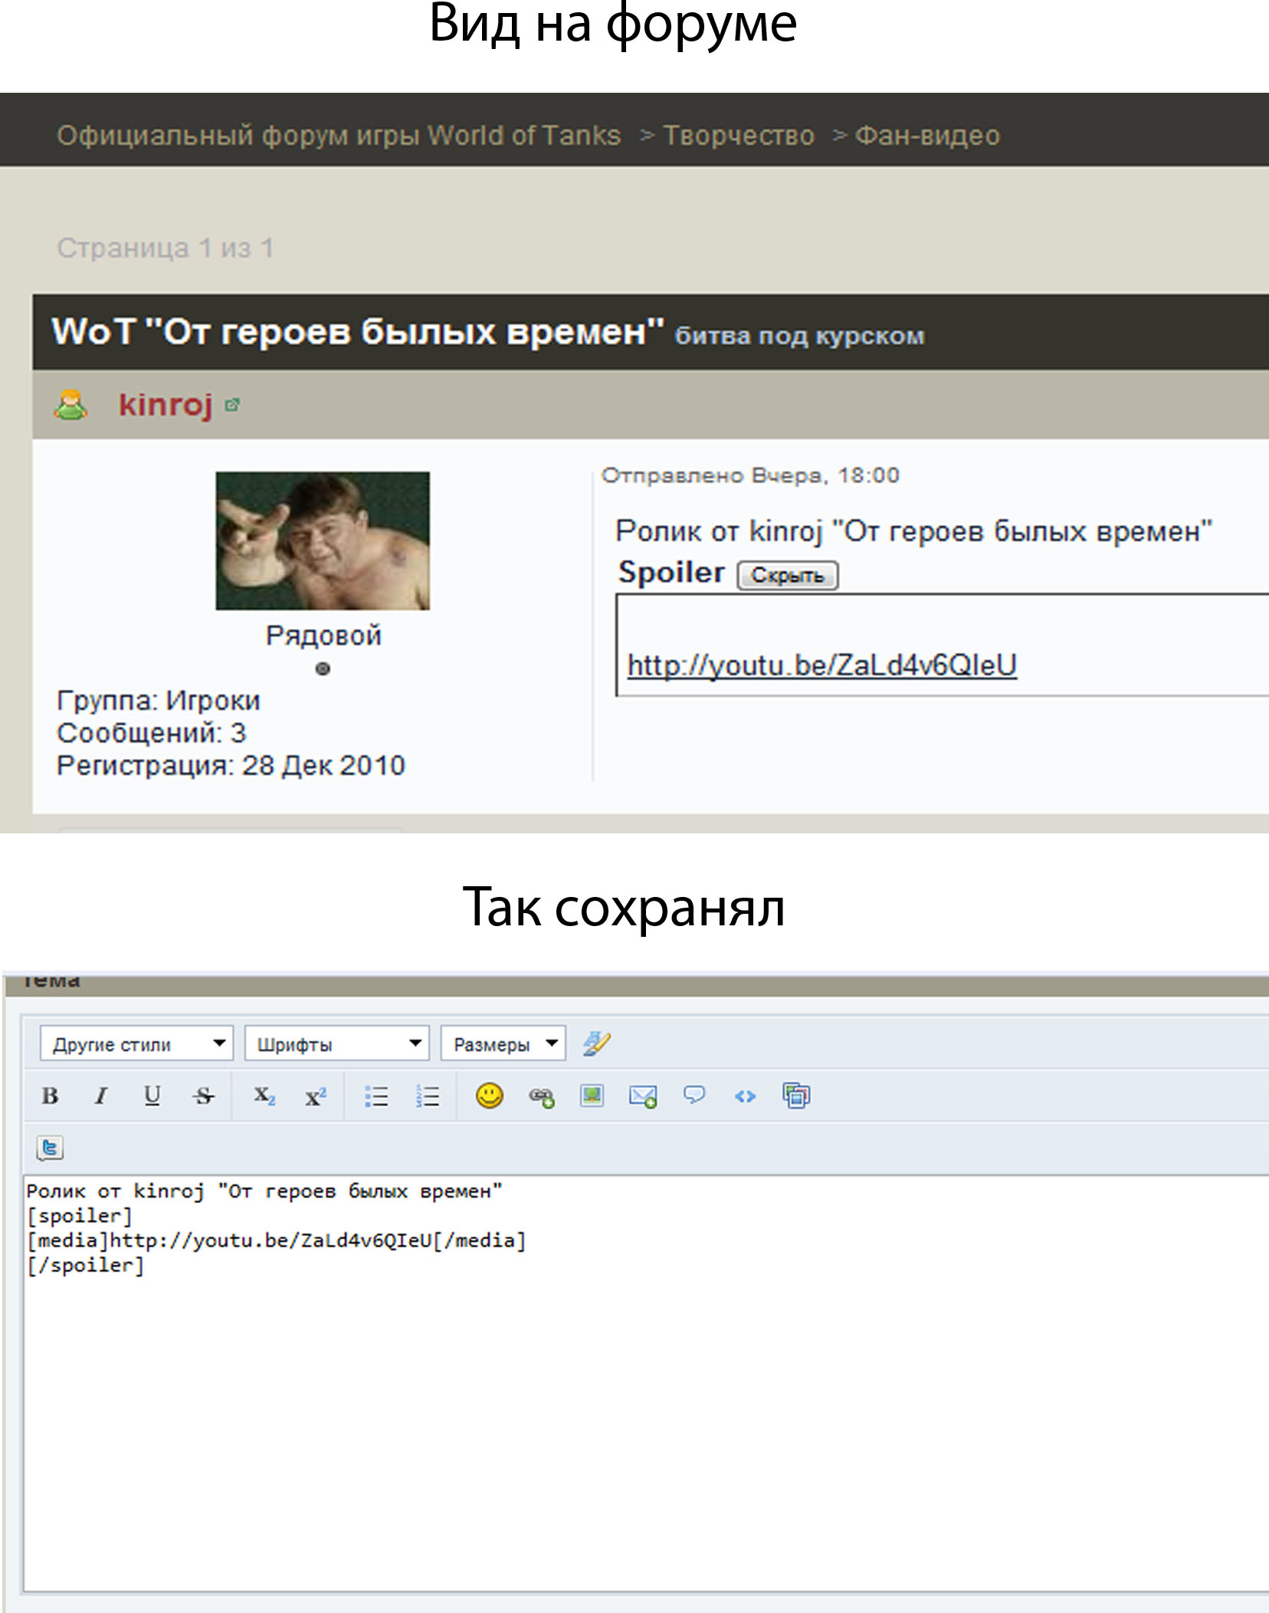The height and width of the screenshot is (1613, 1269).
Task: Toggle bold formatting in editor toolbar
Action: click(50, 1096)
